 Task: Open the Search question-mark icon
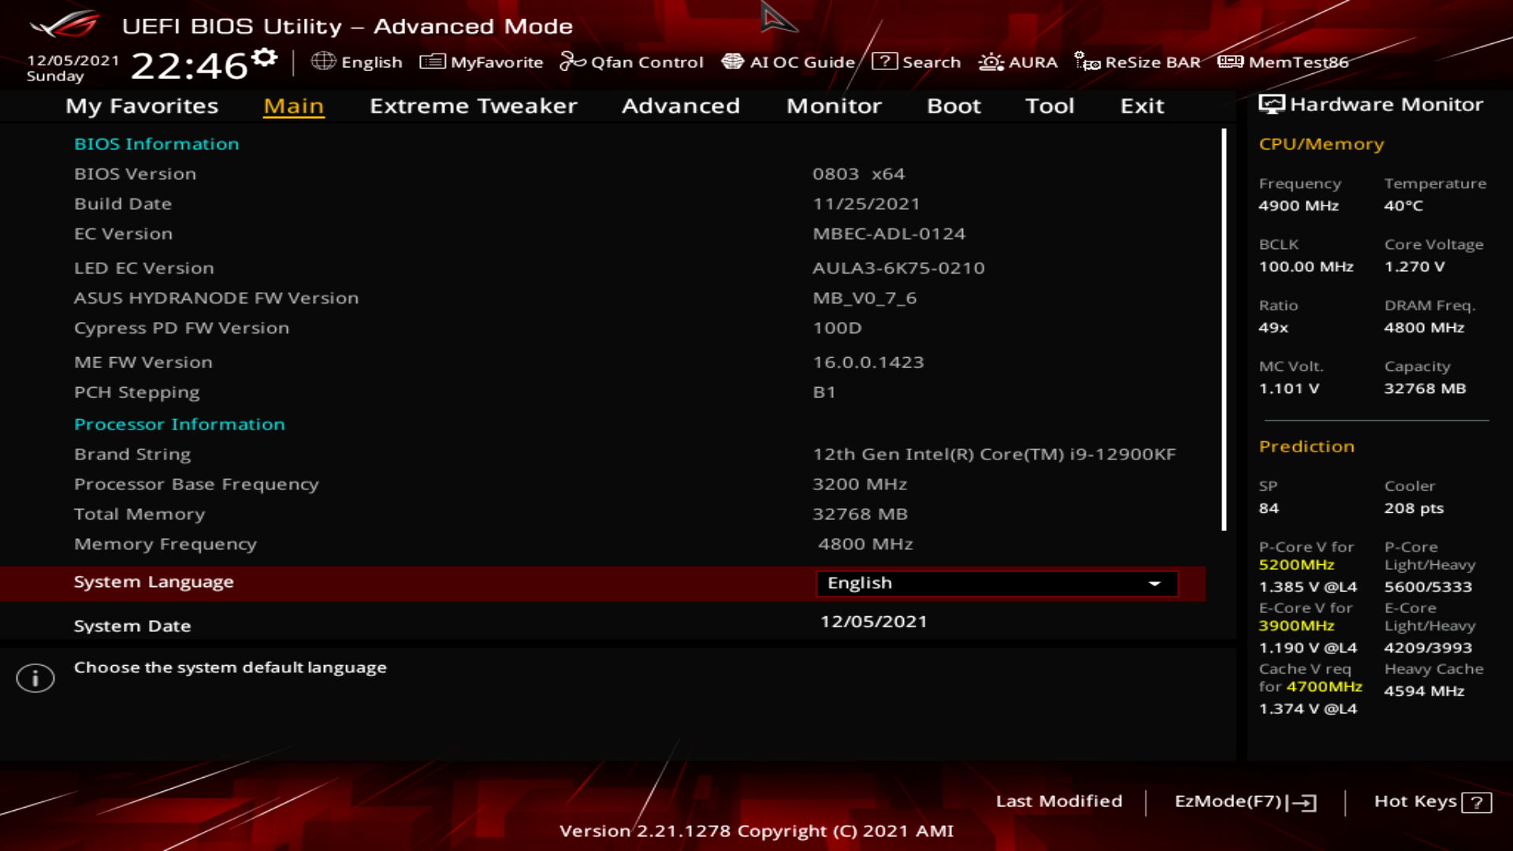click(x=884, y=61)
